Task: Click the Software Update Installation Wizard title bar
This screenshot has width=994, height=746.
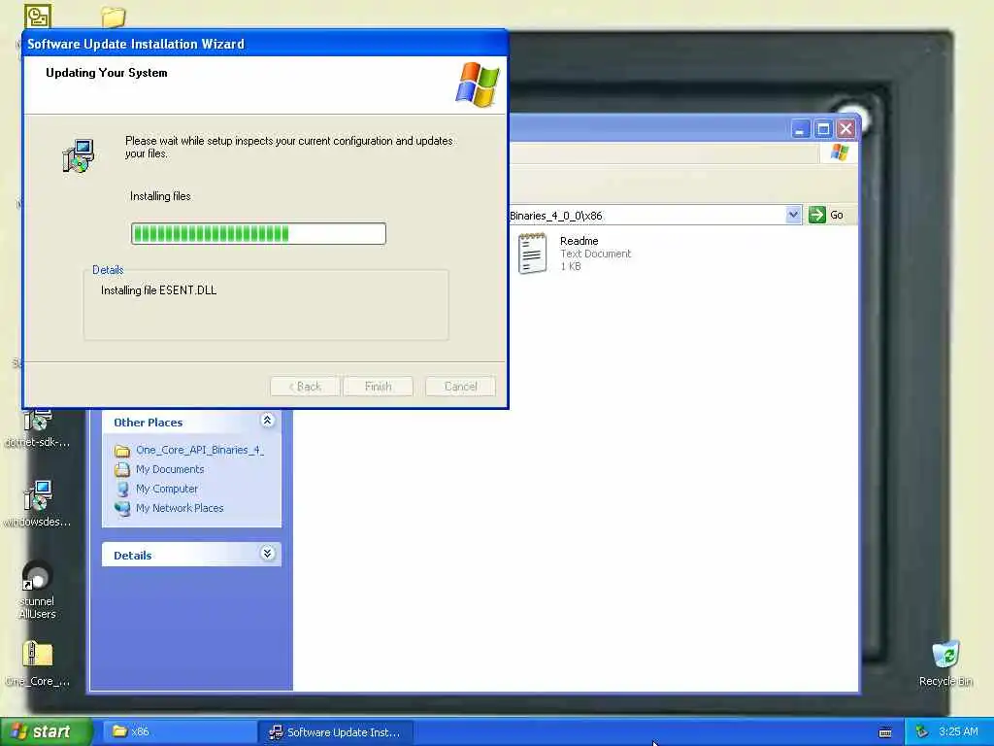Action: pyautogui.click(x=265, y=44)
